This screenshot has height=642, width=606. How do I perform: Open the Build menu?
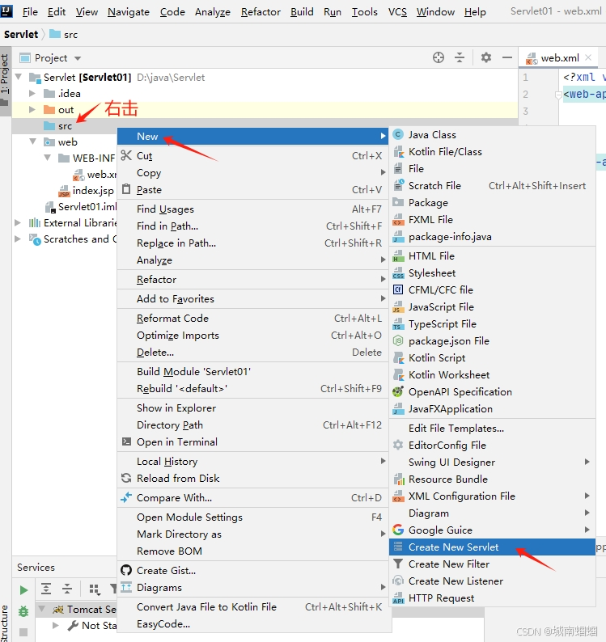pos(302,12)
